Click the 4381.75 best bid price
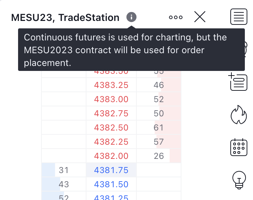253x200 pixels. coord(111,170)
